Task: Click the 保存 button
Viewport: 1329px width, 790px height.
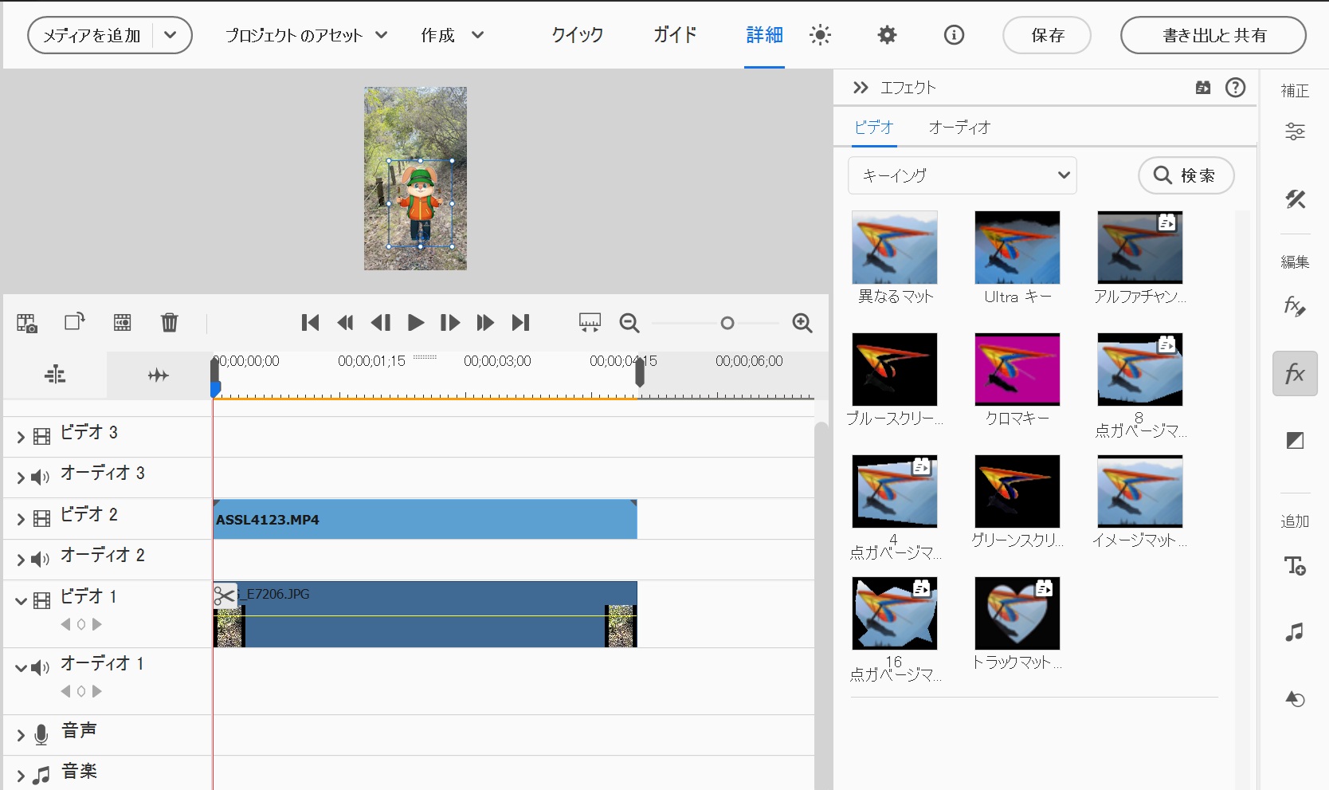Action: point(1046,35)
